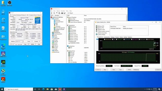This screenshot has width=162, height=91.
Task: Switch to Bench tab in CPU-Z
Action: click(x=36, y=15)
